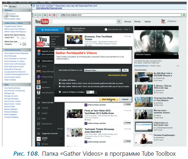
Task: Click the arrow button next to Gather from User
Action: (24, 44)
